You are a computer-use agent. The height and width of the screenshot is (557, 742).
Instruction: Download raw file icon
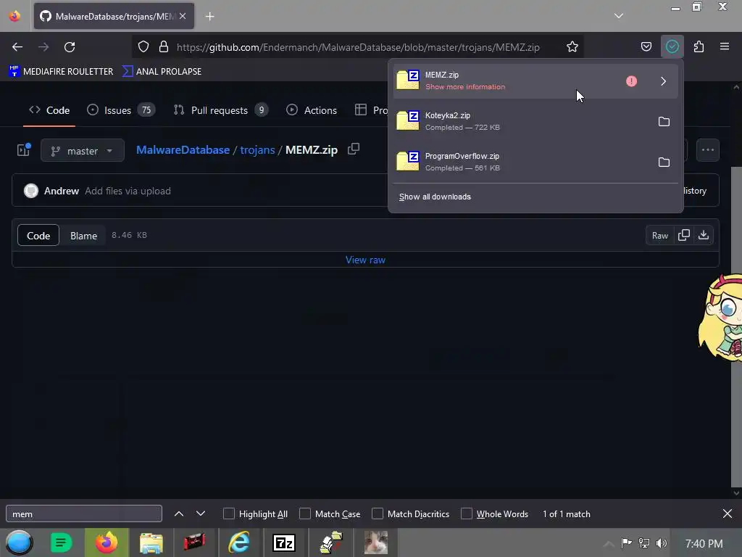pyautogui.click(x=704, y=236)
